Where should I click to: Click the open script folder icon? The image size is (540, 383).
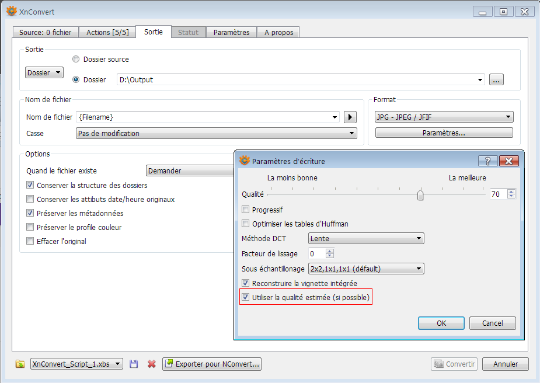(20, 364)
